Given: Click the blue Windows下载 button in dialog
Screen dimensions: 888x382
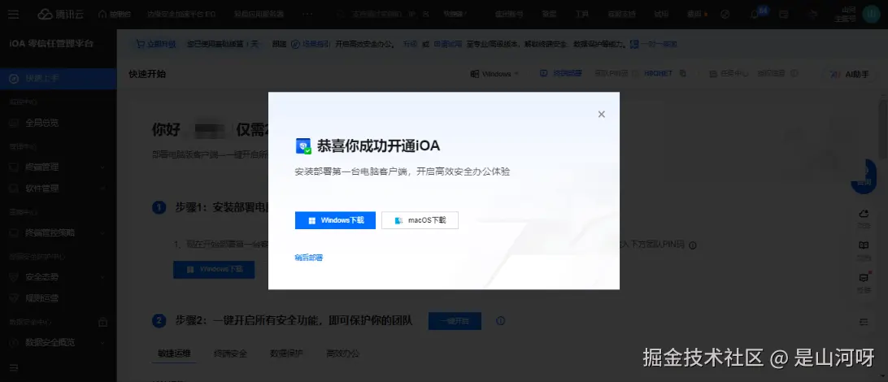Looking at the screenshot, I should (335, 220).
